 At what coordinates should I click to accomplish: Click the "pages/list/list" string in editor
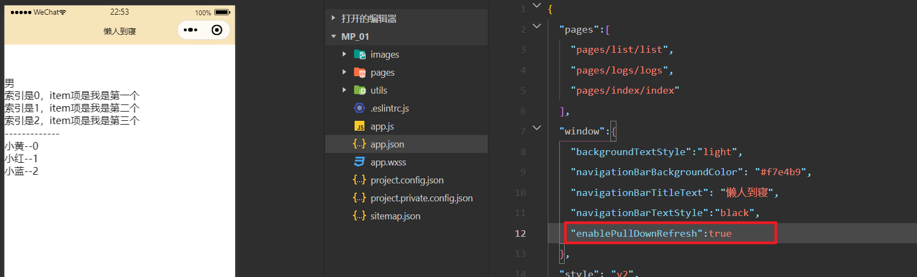(x=619, y=50)
